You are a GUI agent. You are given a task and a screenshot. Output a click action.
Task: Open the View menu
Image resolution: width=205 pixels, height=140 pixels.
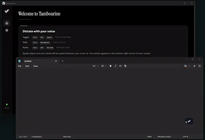tap(36, 66)
